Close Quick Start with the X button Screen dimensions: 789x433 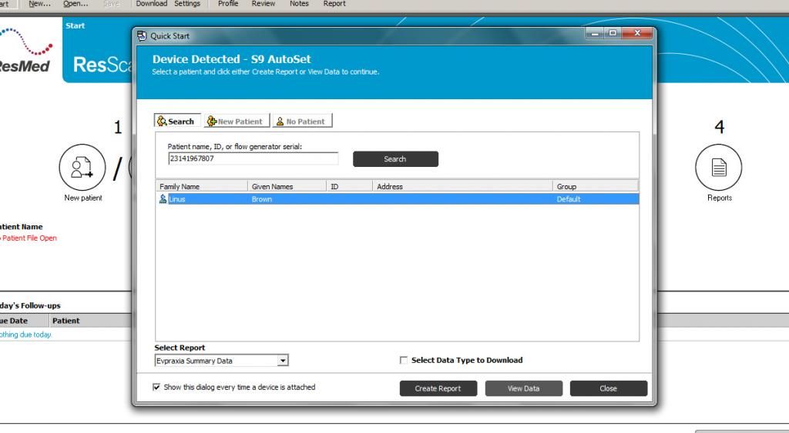coord(637,33)
